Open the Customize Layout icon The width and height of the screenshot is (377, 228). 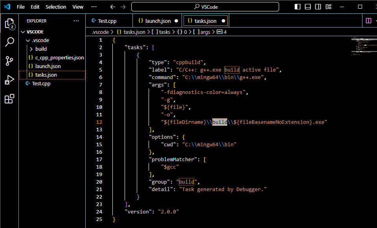tap(328, 7)
